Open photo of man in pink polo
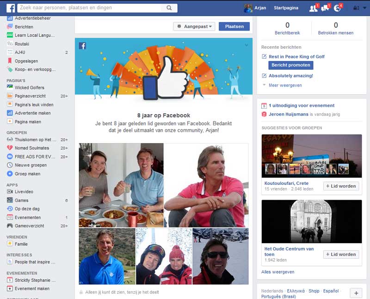 [x=206, y=185]
